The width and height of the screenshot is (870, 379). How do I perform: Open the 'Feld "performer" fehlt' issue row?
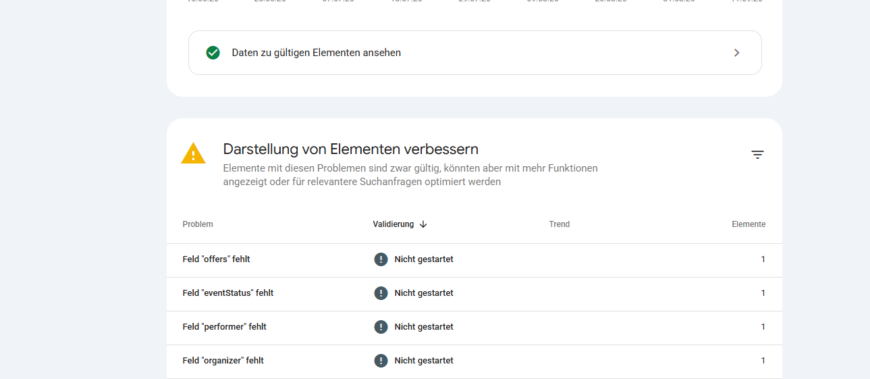coord(474,328)
